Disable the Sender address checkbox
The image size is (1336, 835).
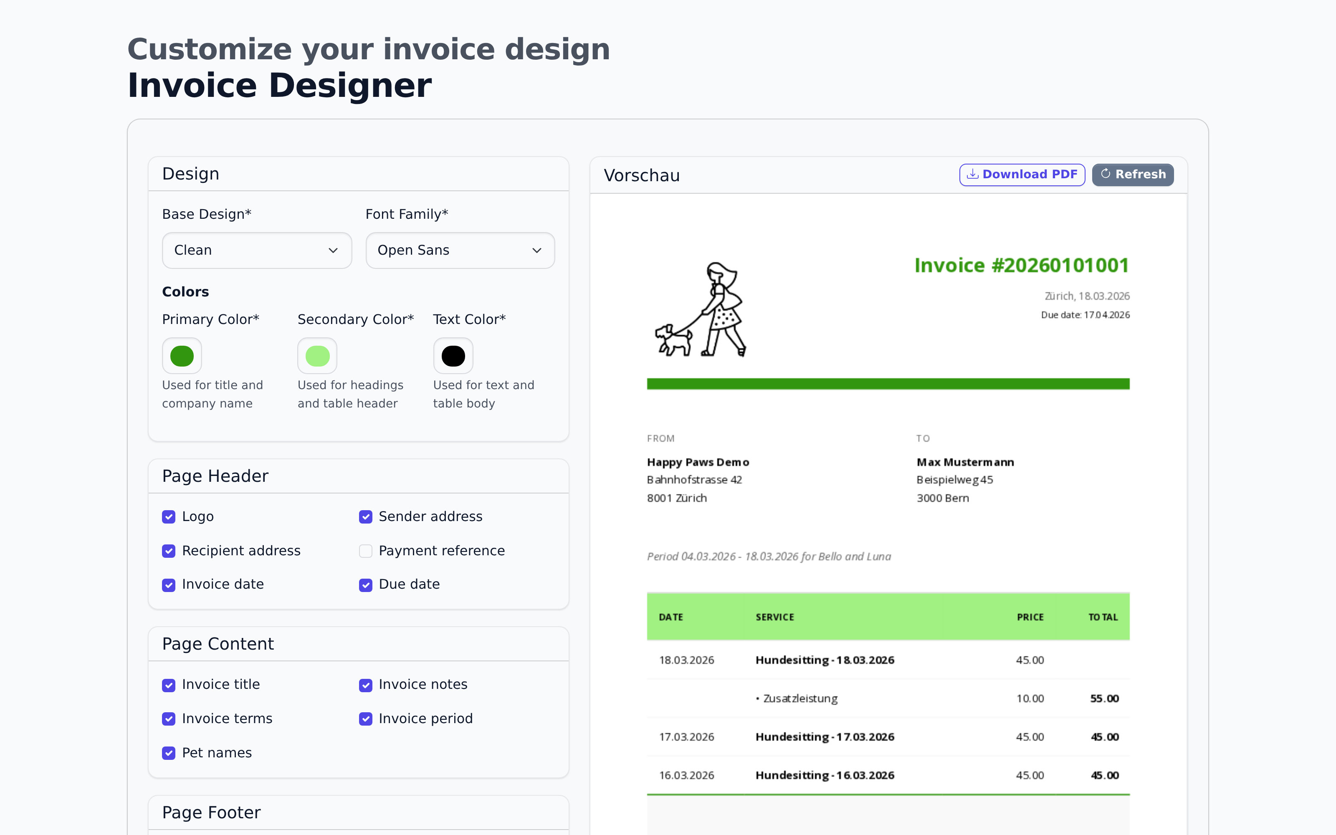(x=365, y=517)
